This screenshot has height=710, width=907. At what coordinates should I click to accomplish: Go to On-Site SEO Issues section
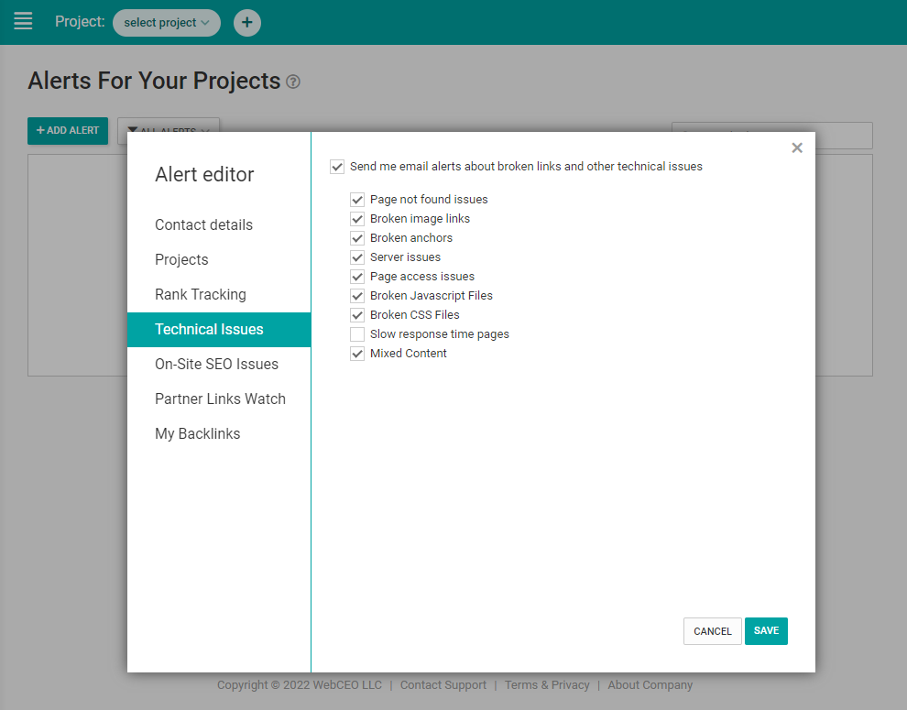point(216,365)
